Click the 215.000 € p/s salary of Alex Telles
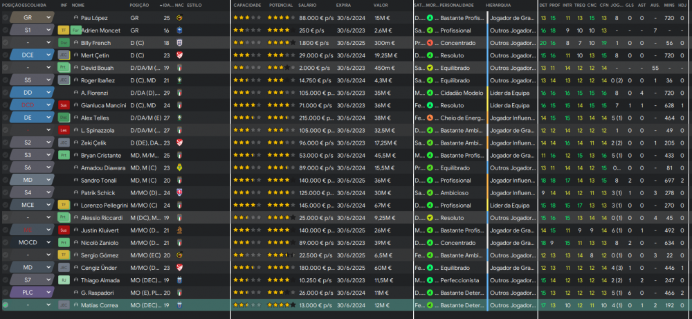The image size is (692, 319). click(x=315, y=118)
